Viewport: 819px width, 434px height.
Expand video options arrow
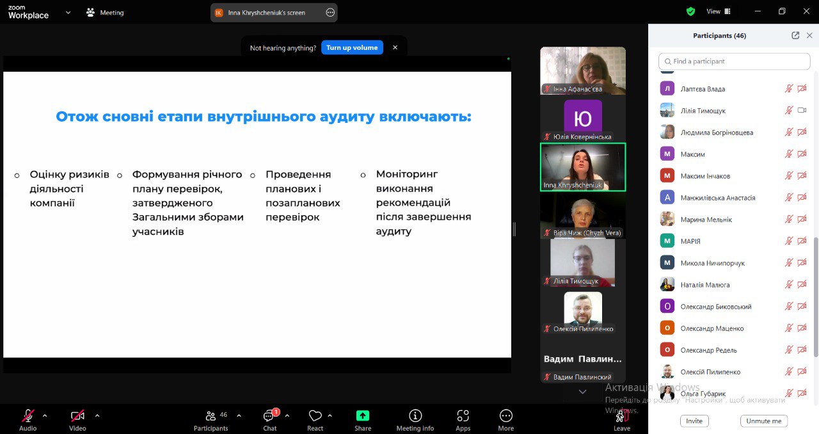coord(97,415)
